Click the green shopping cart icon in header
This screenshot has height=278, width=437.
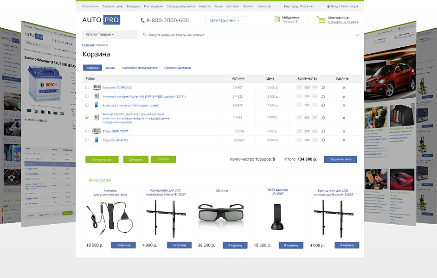(321, 20)
